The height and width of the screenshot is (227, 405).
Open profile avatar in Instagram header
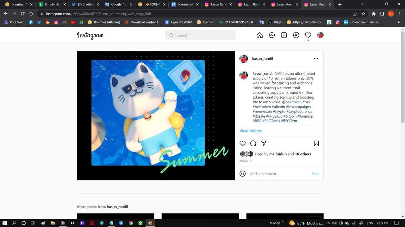tap(320, 35)
